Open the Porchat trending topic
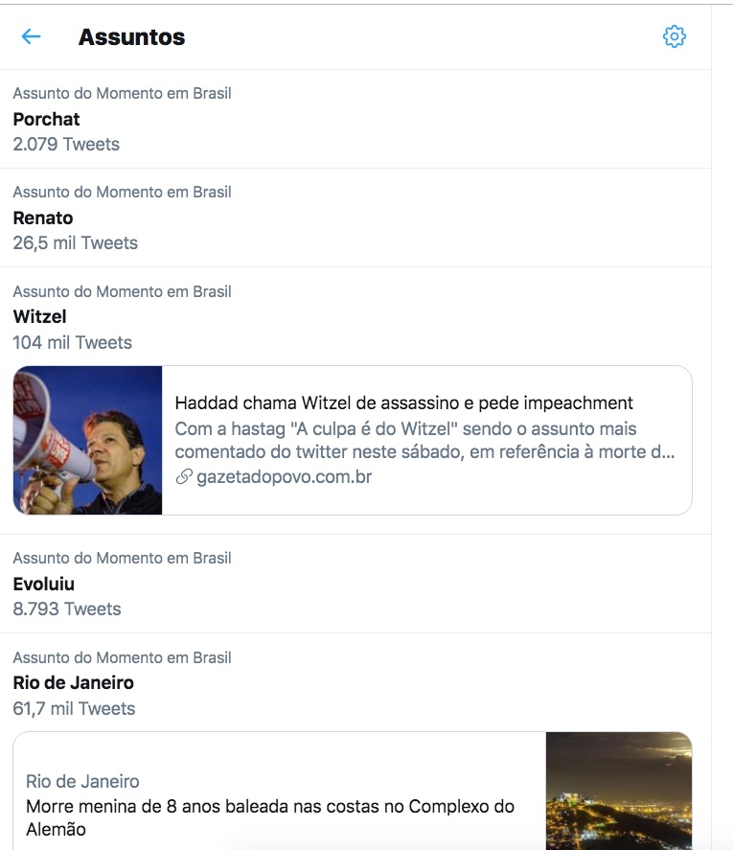This screenshot has width=733, height=850. tap(46, 119)
